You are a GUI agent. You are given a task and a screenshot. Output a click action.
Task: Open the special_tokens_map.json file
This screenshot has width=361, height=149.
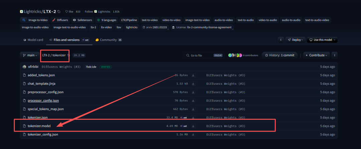pos(45,109)
